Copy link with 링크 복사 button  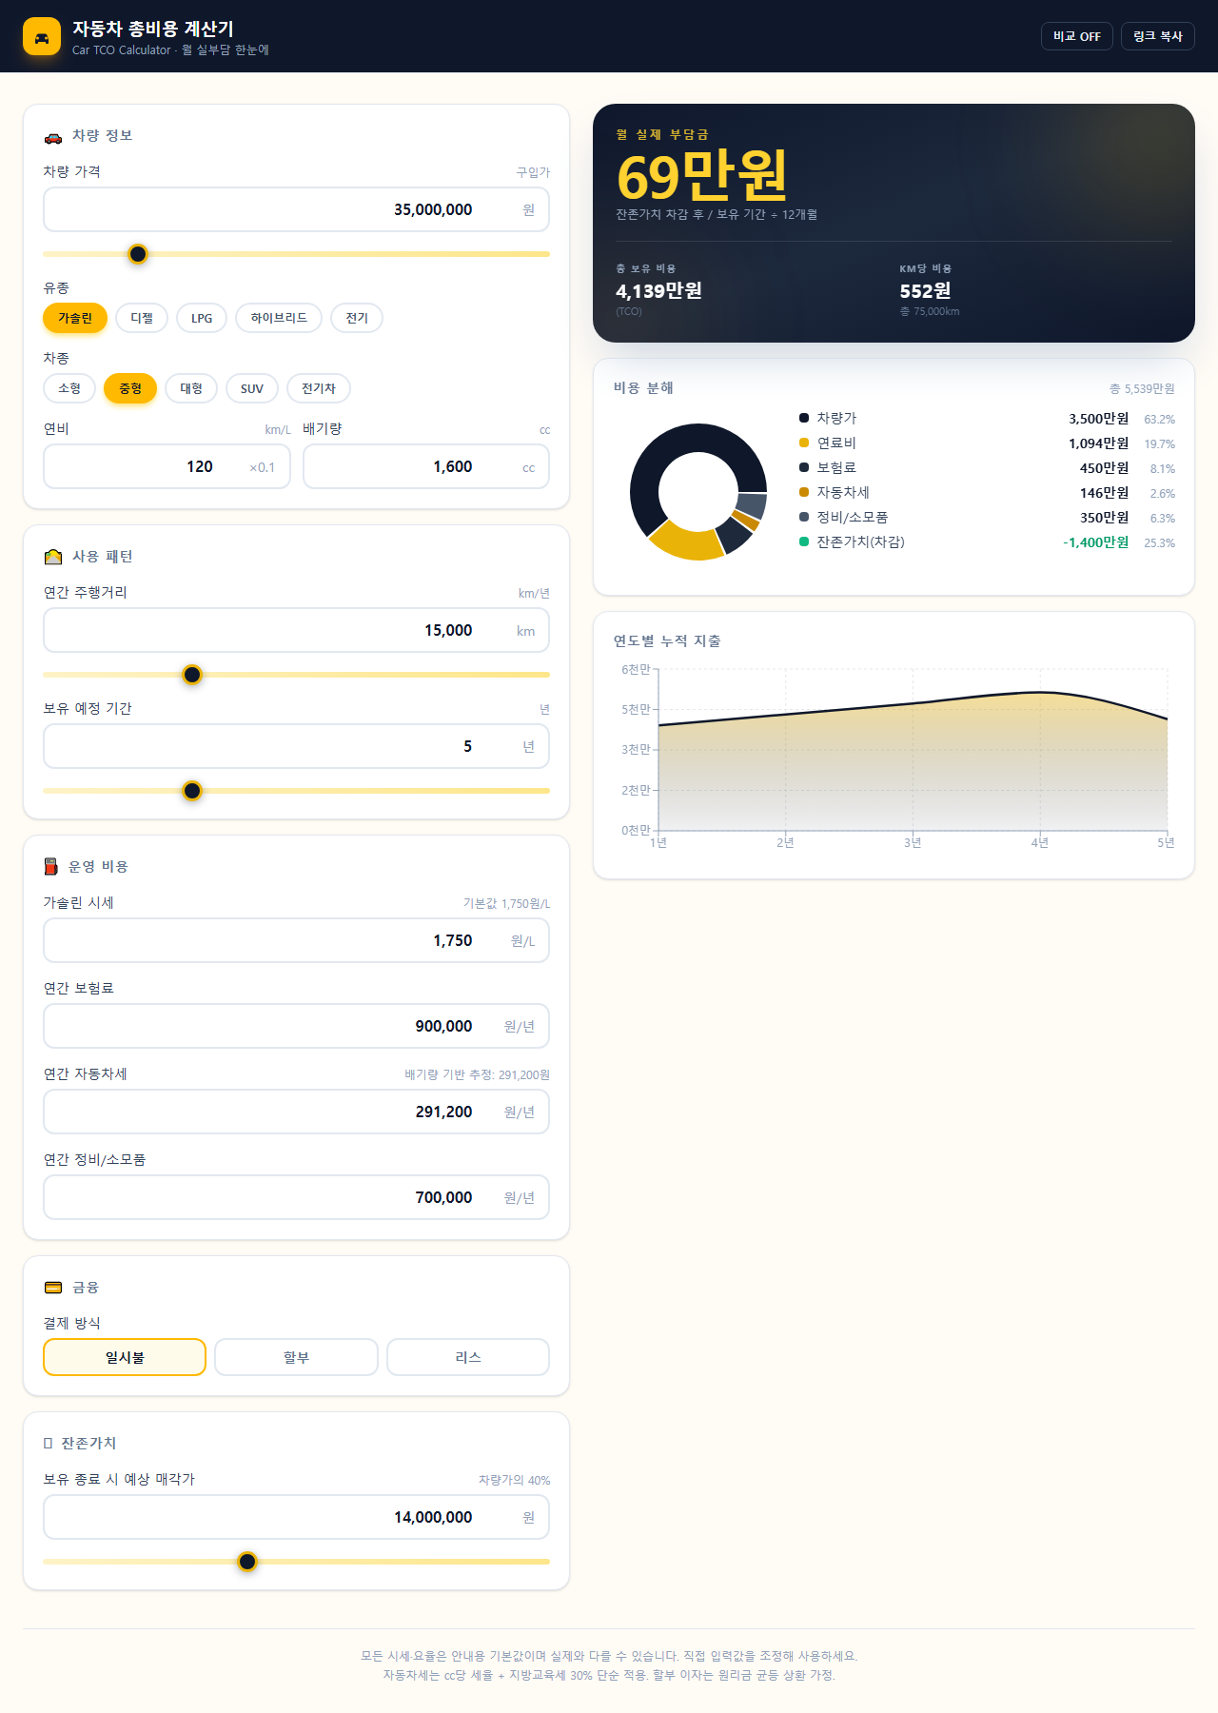point(1157,36)
